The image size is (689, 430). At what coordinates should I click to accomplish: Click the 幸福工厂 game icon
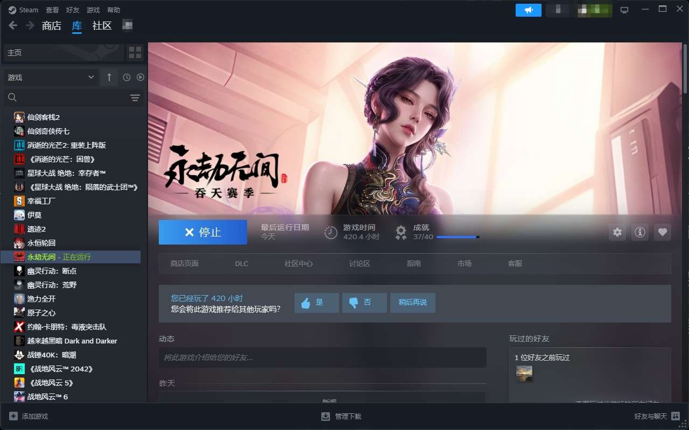[x=19, y=201]
